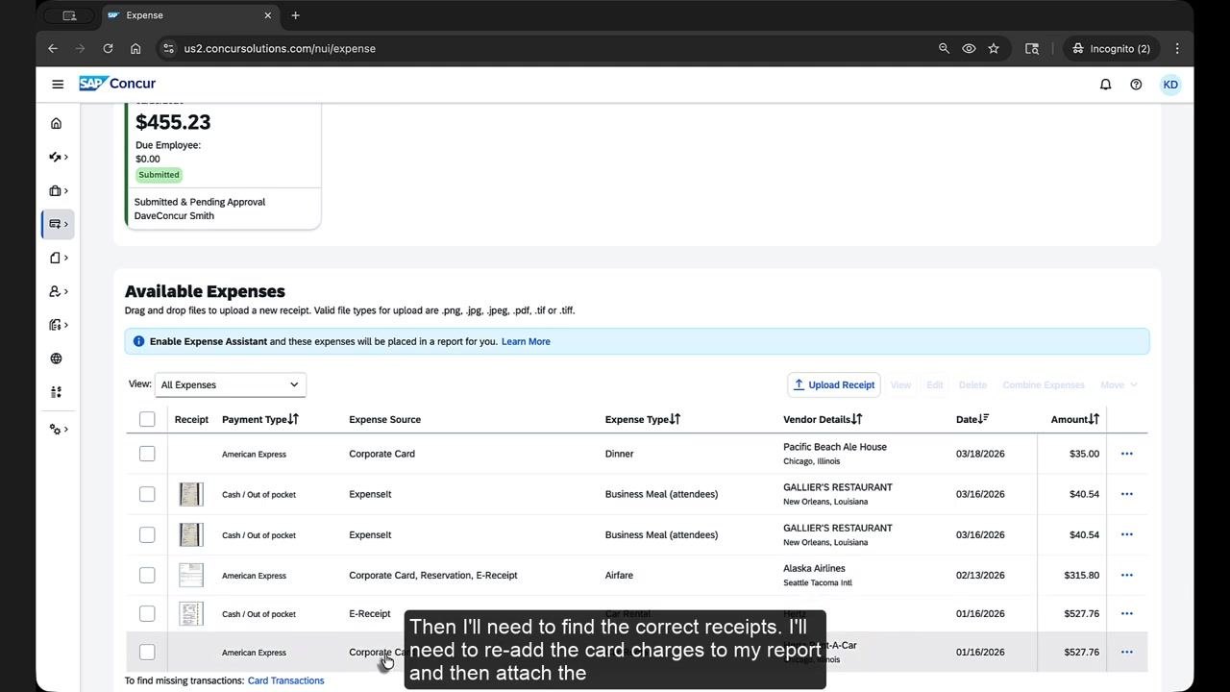Viewport: 1230px width, 692px height.
Task: Open the hamburger navigation menu
Action: tap(58, 85)
